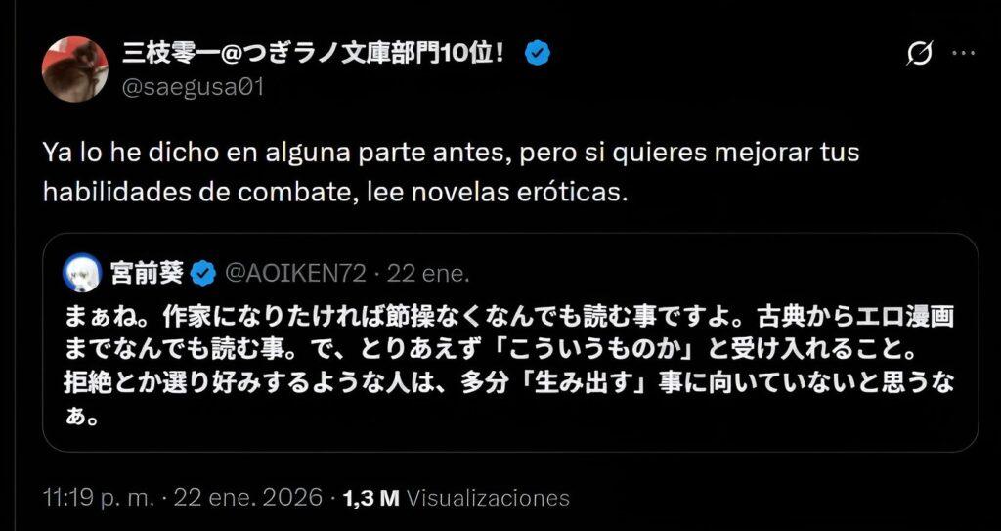Open the Grok explain icon
This screenshot has width=1001, height=531.
click(919, 54)
